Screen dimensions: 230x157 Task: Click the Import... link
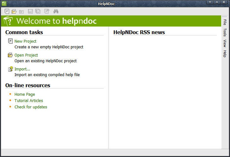[x=22, y=69]
